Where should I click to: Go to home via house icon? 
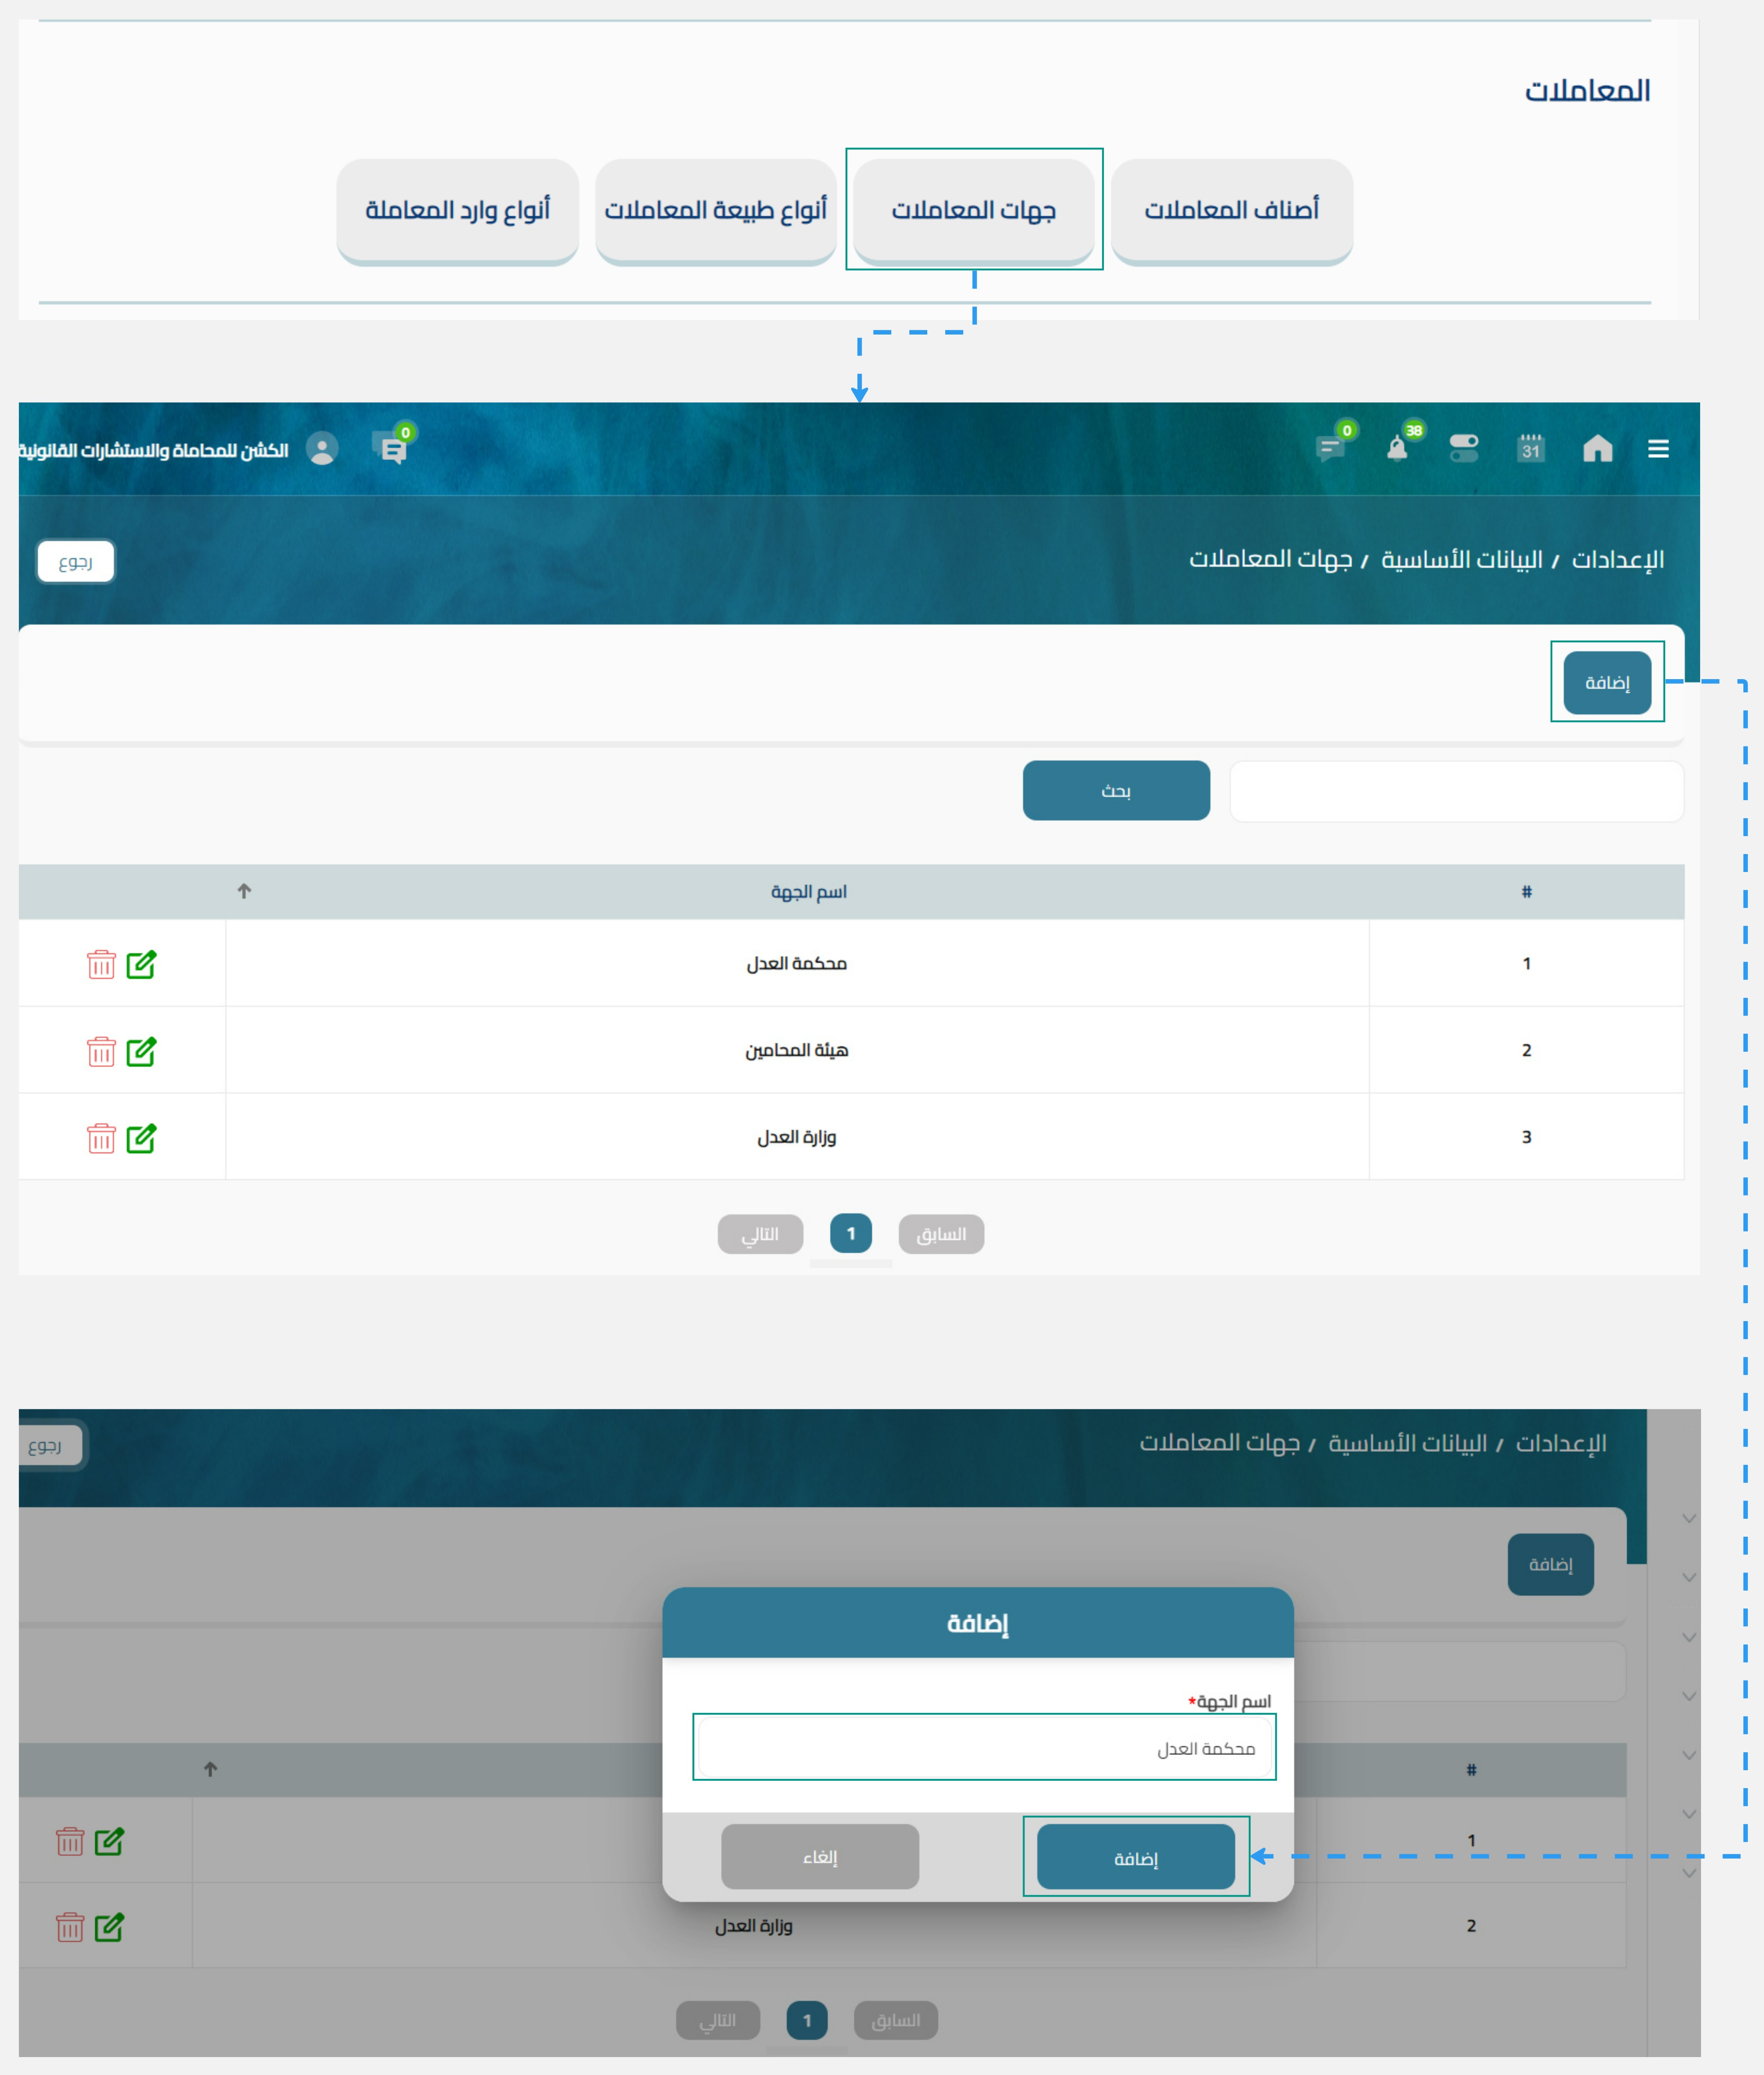[x=1597, y=449]
